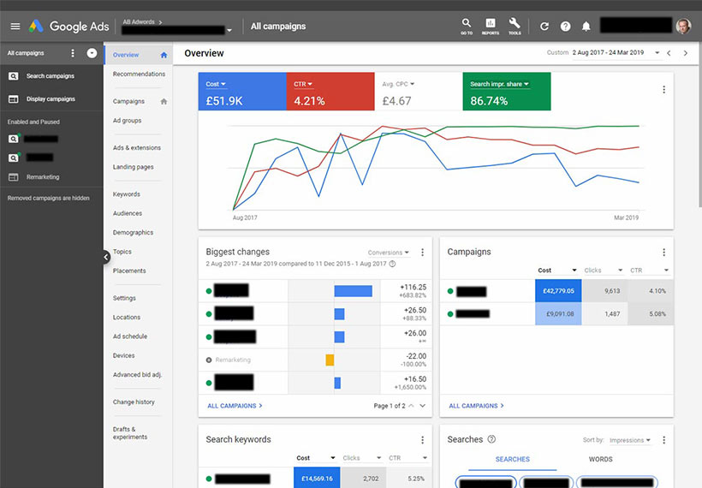Click the All campaigns round collapse button
Image resolution: width=702 pixels, height=488 pixels.
coord(92,53)
